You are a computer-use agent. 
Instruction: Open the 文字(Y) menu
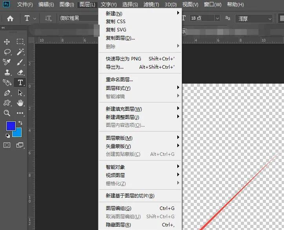tap(109, 4)
